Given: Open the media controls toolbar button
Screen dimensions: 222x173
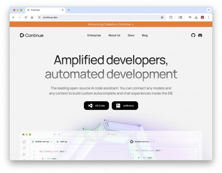Looking at the screenshot, I should (x=190, y=17).
